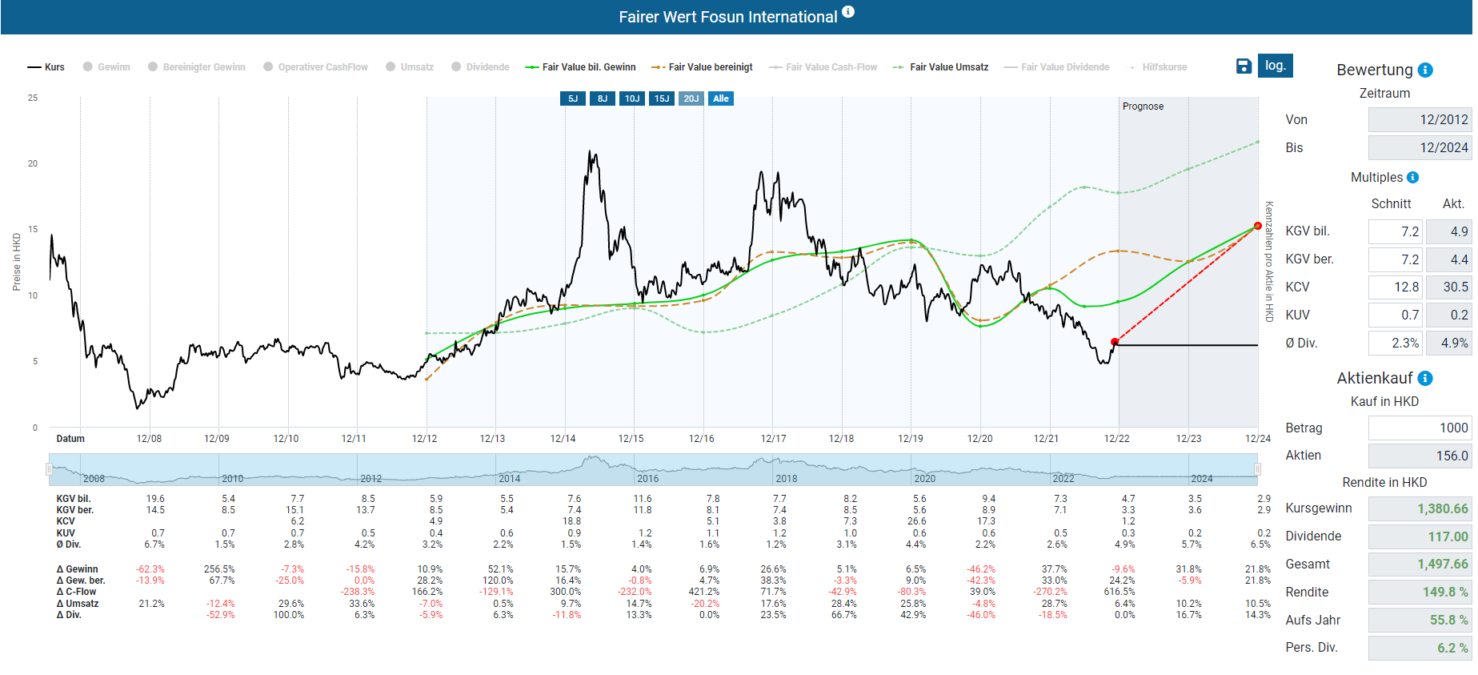The image size is (1478, 675).
Task: Toggle Fair Value bereinigt series
Action: pos(703,67)
